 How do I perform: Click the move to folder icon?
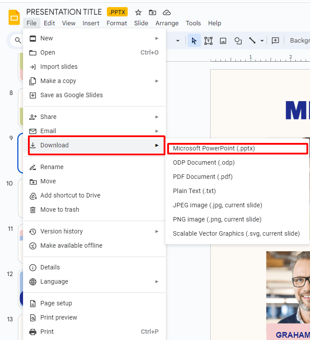pos(153,12)
